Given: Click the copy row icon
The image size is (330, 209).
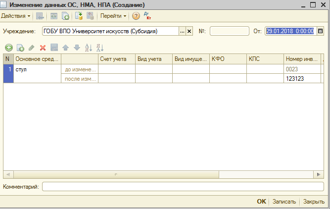Looking at the screenshot, I should (20, 48).
